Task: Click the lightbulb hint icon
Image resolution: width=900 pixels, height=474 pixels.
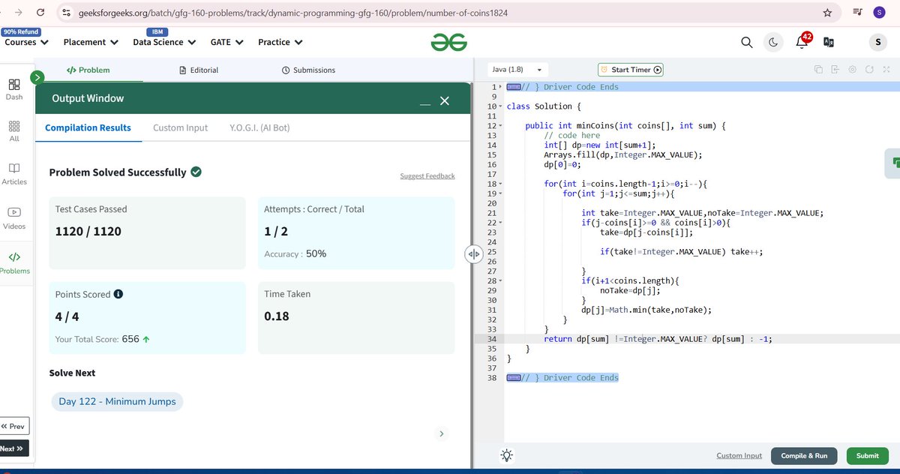Action: (507, 455)
